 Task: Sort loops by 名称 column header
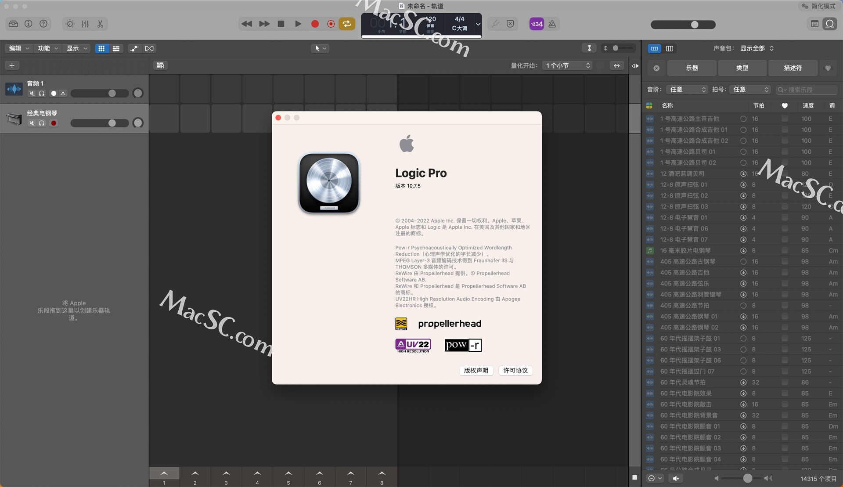(667, 106)
